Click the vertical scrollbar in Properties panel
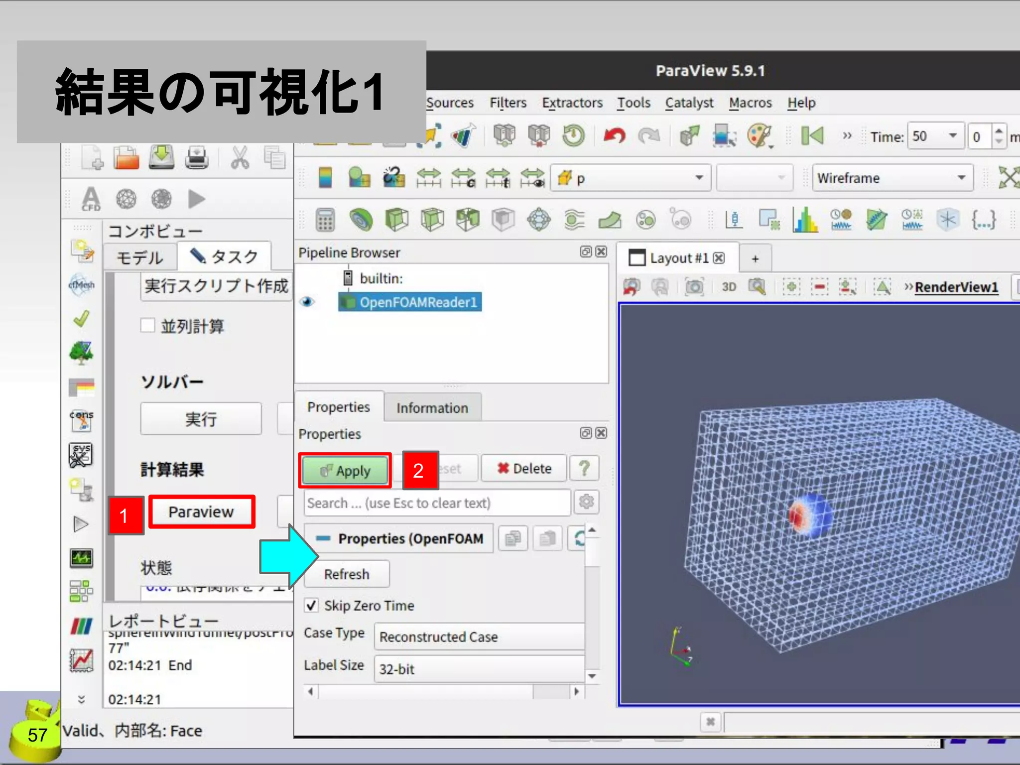 click(x=592, y=603)
